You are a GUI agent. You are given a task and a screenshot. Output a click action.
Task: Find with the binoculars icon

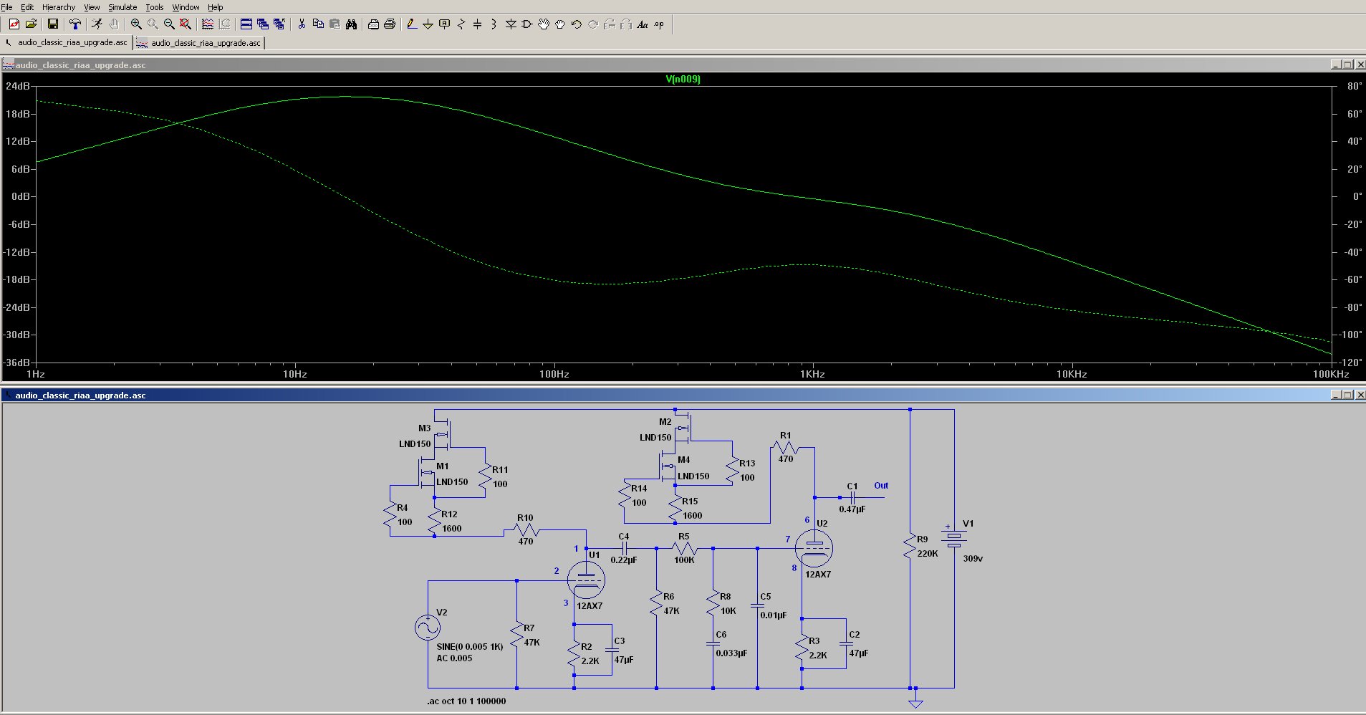[351, 24]
